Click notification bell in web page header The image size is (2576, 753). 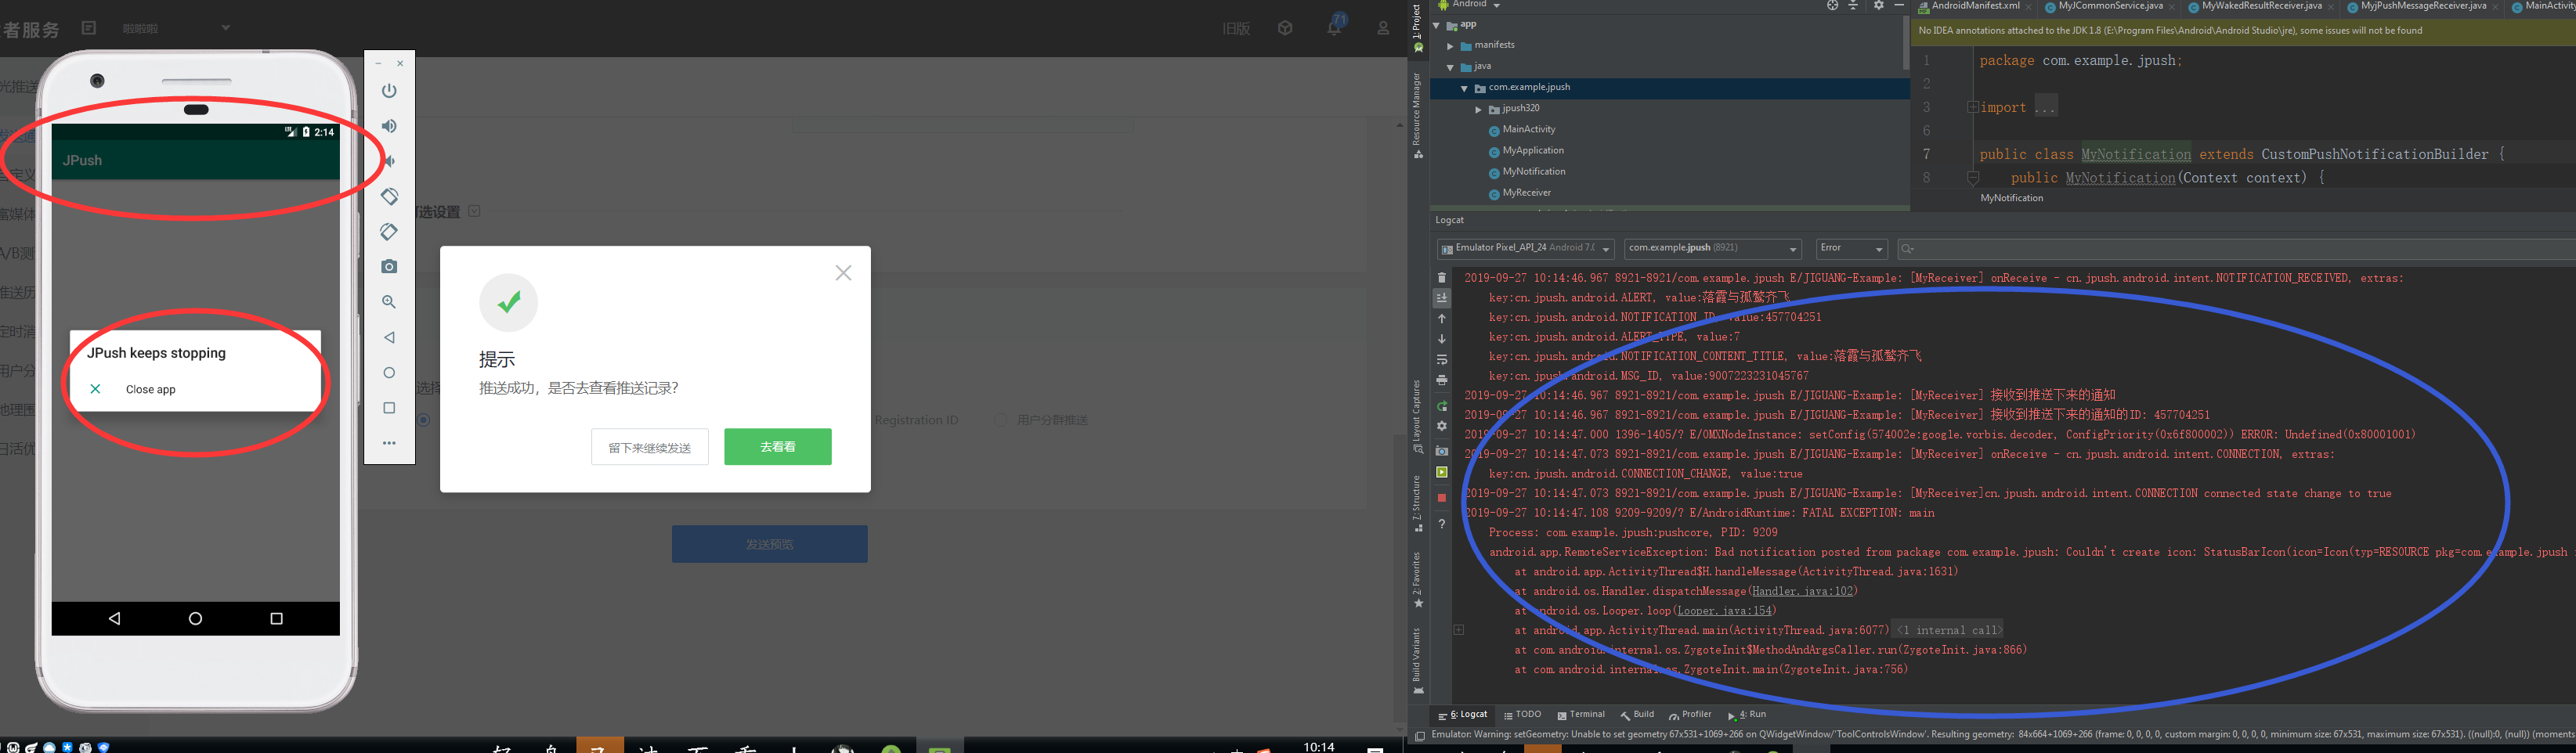[1335, 27]
